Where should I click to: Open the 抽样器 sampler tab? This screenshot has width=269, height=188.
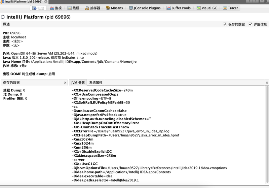[x=92, y=8]
